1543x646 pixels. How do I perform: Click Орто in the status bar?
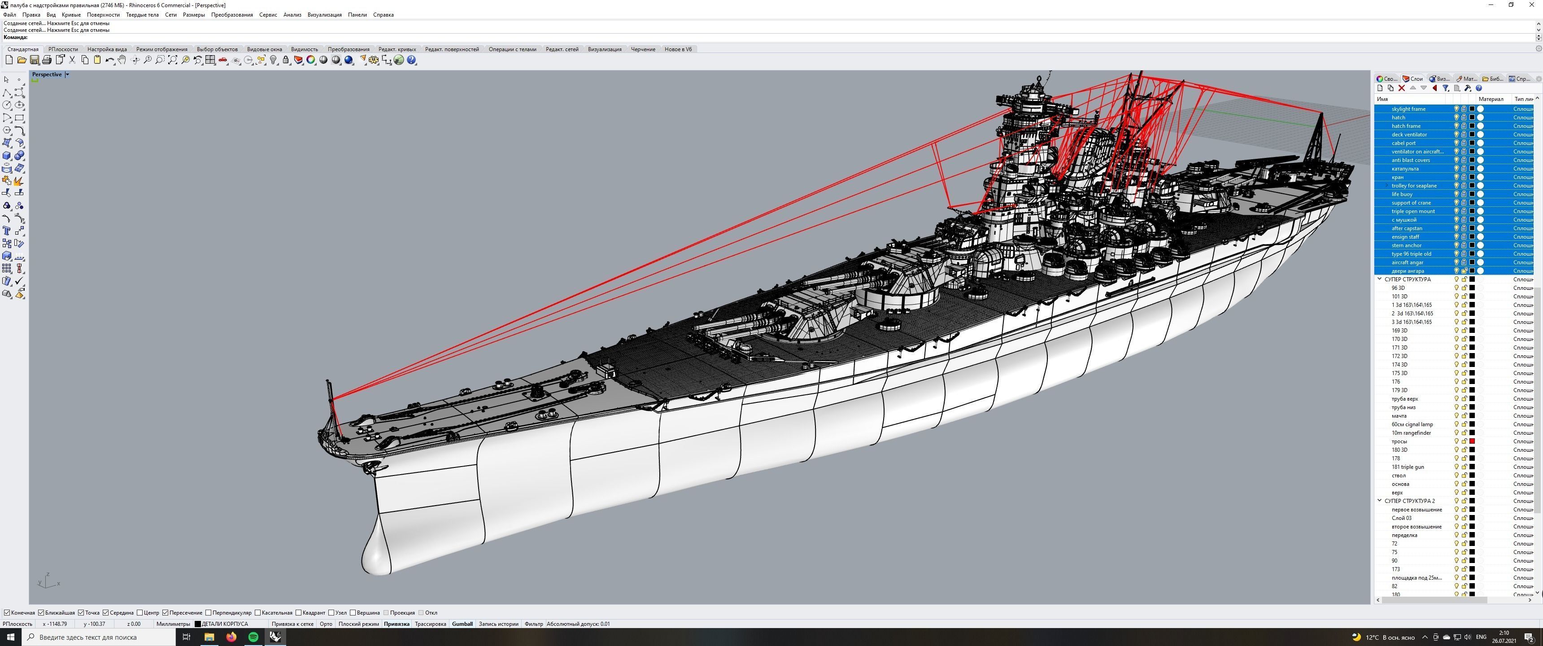pyautogui.click(x=326, y=624)
